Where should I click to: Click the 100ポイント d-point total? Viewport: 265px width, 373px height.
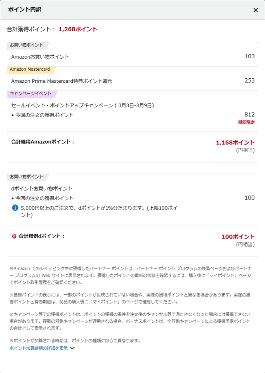point(238,237)
